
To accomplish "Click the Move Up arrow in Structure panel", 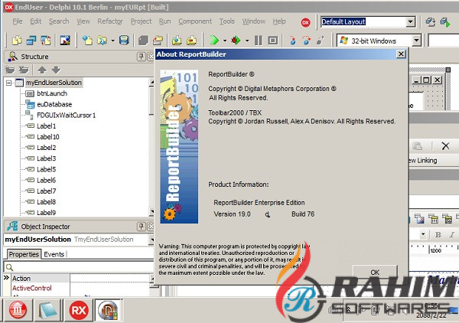I will click(x=42, y=70).
